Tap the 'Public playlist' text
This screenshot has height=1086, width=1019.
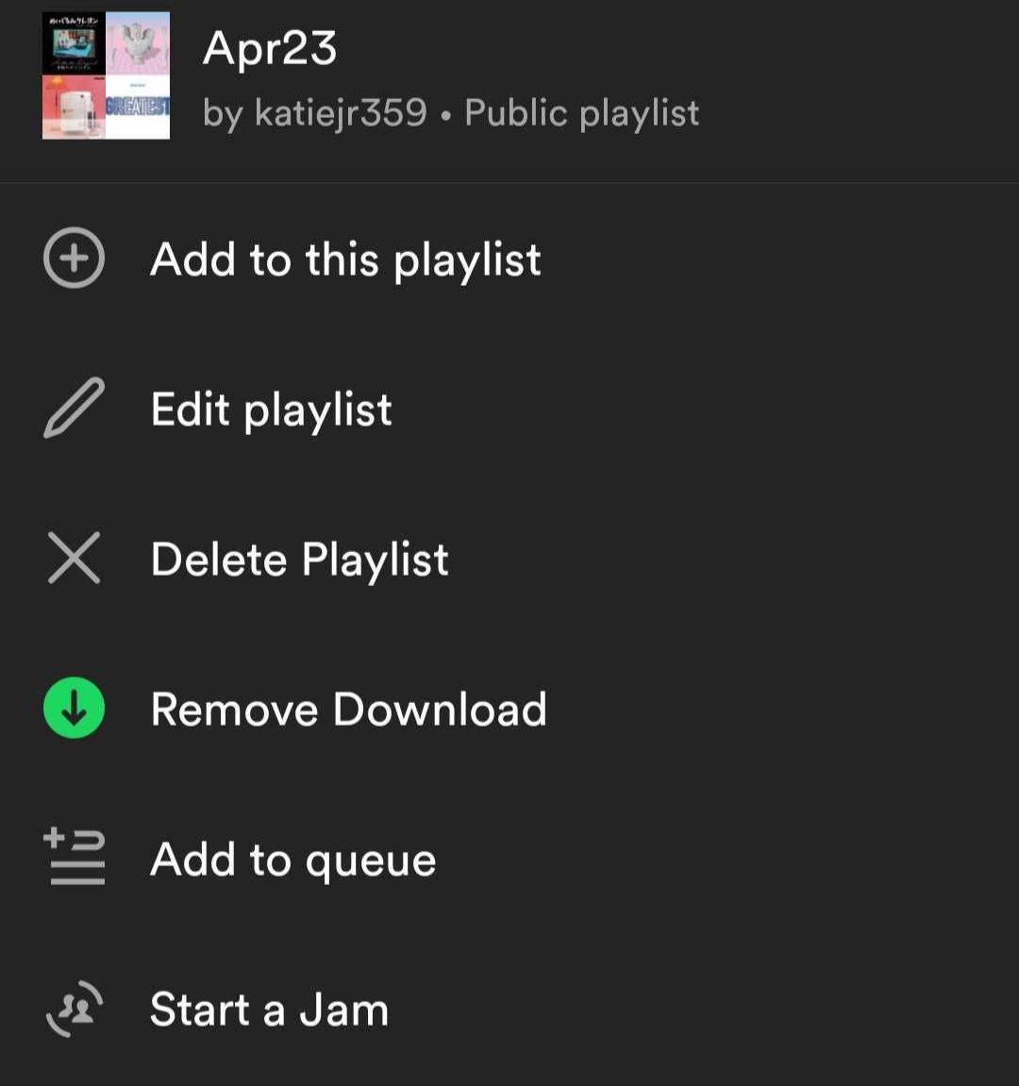pos(581,113)
